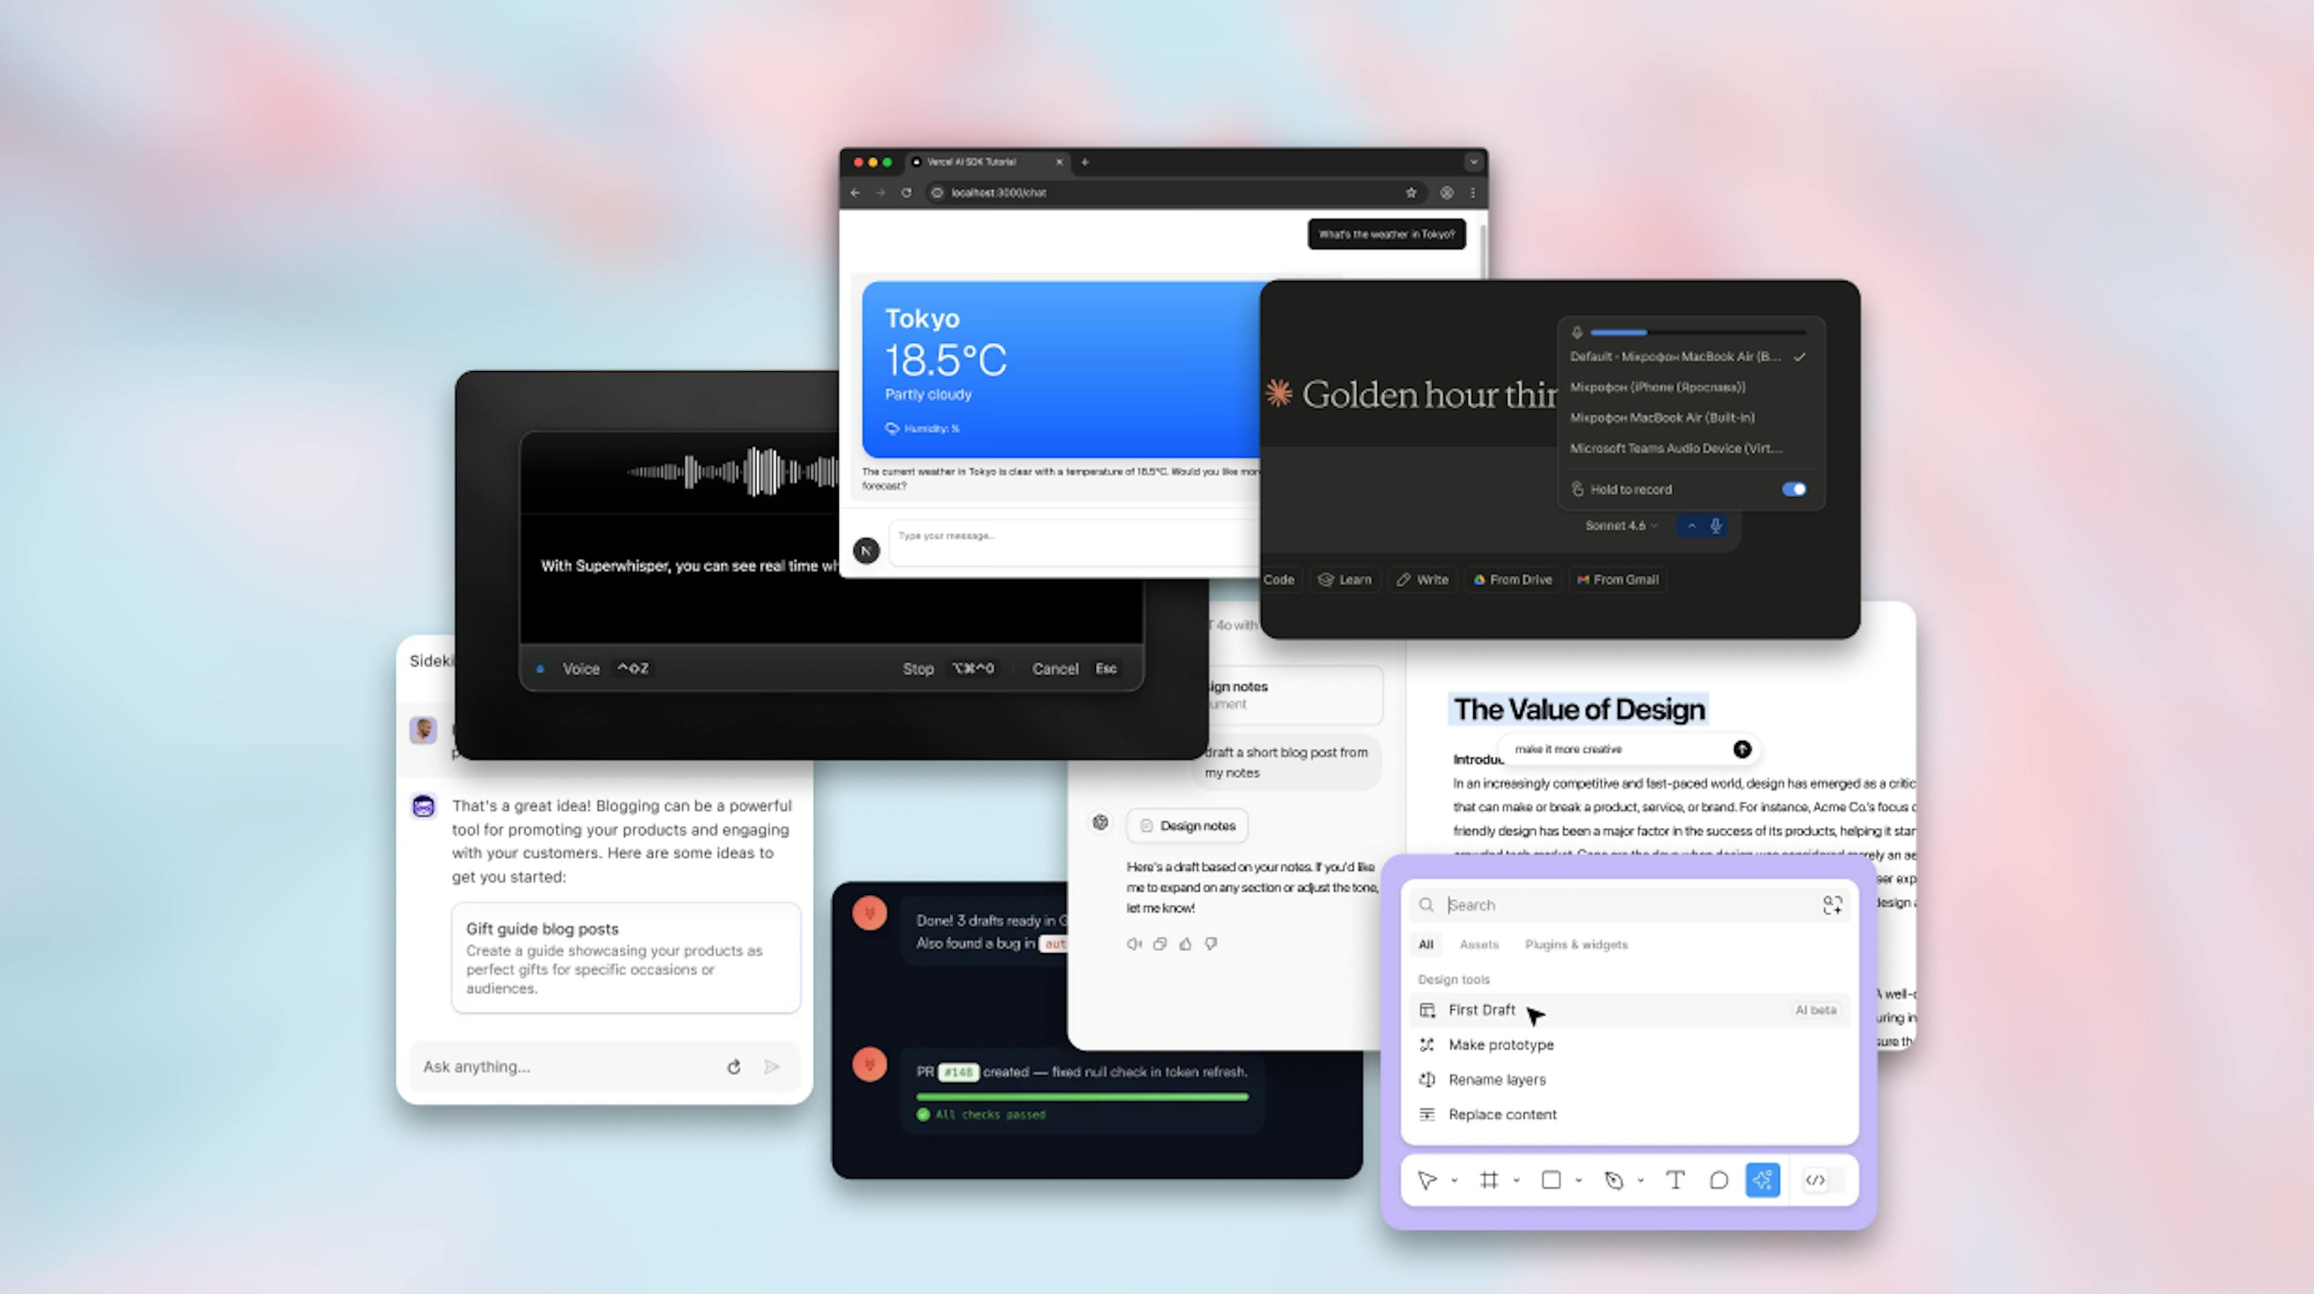Select the Move tool in the design toolbar
The image size is (2314, 1294).
[1426, 1180]
